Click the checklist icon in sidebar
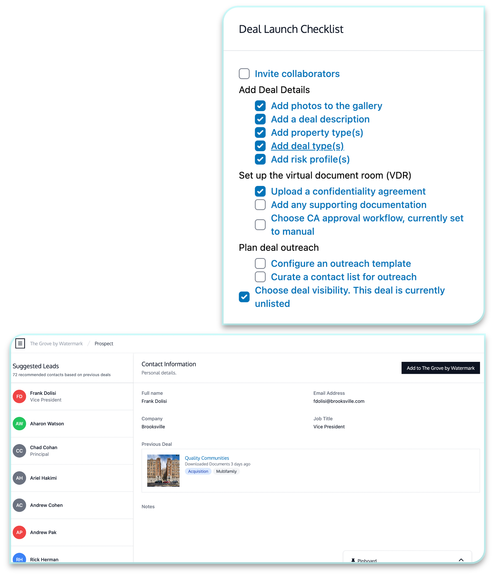The image size is (495, 576). [19, 343]
